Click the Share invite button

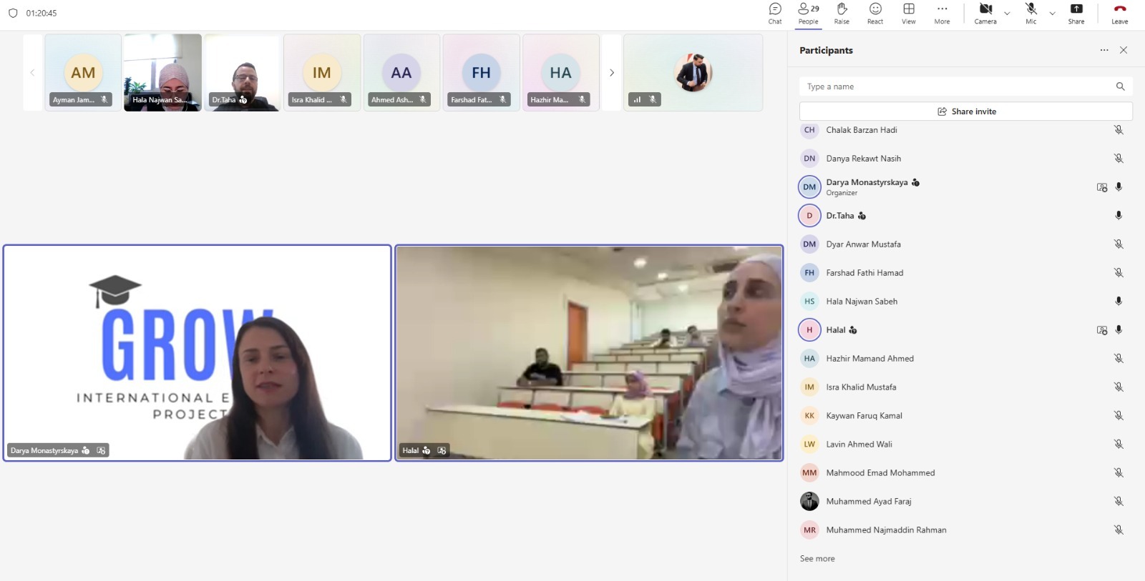[965, 111]
